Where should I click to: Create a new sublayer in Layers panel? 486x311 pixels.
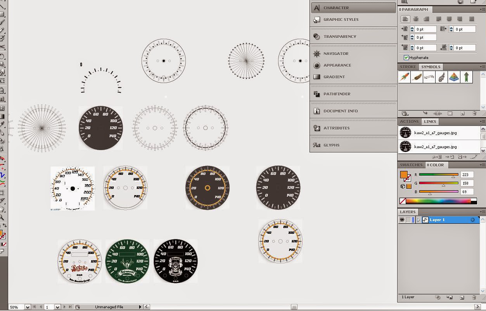pos(450,297)
